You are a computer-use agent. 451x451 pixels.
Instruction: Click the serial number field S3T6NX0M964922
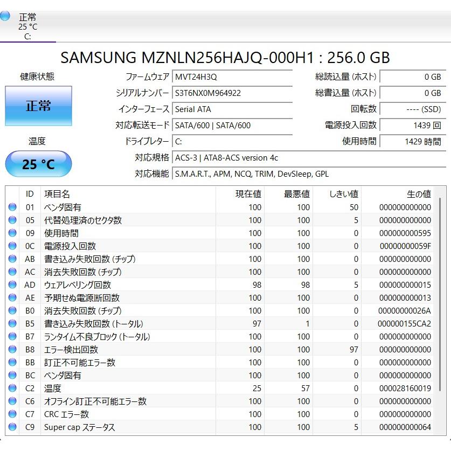[x=232, y=93]
